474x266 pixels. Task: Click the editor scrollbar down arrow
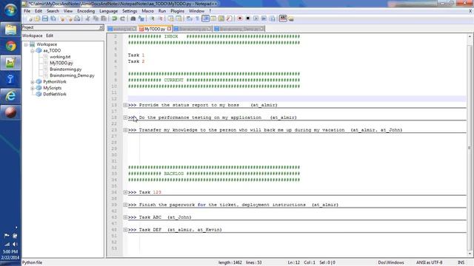pos(470,254)
